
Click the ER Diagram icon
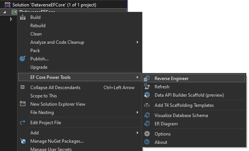(x=147, y=124)
